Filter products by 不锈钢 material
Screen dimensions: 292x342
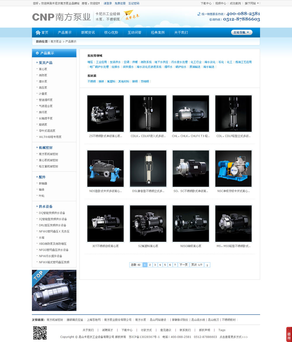pos(91,82)
